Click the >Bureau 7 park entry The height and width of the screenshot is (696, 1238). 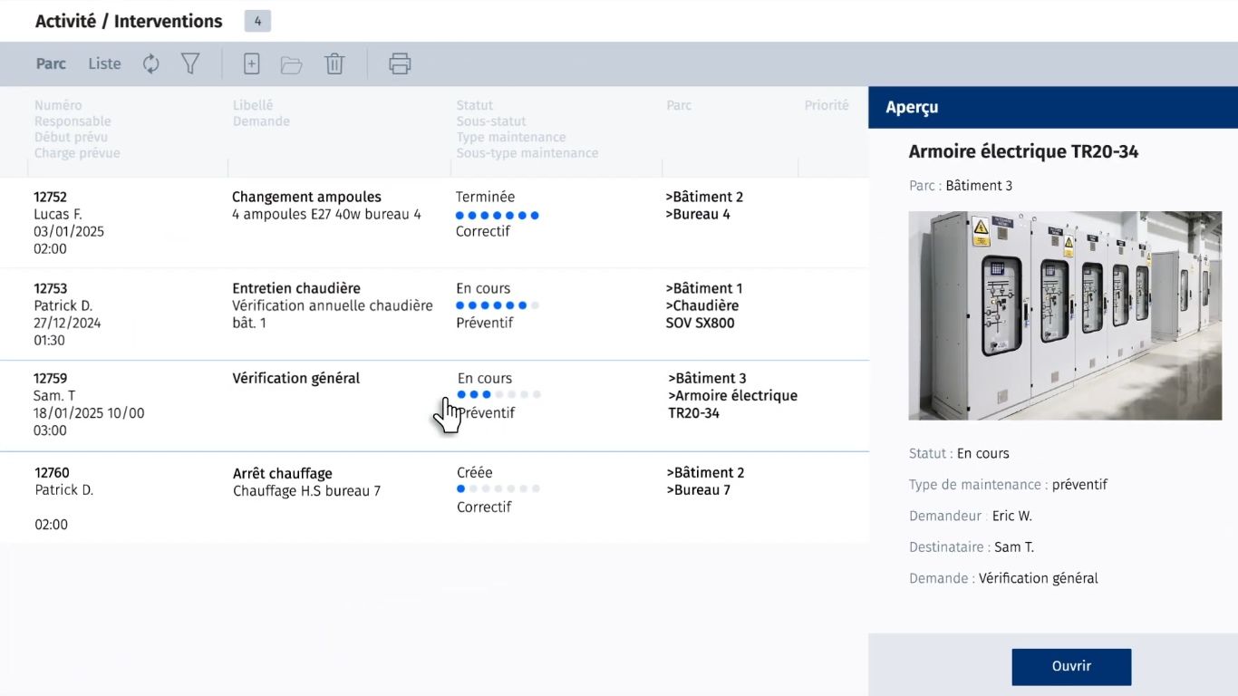coord(698,489)
